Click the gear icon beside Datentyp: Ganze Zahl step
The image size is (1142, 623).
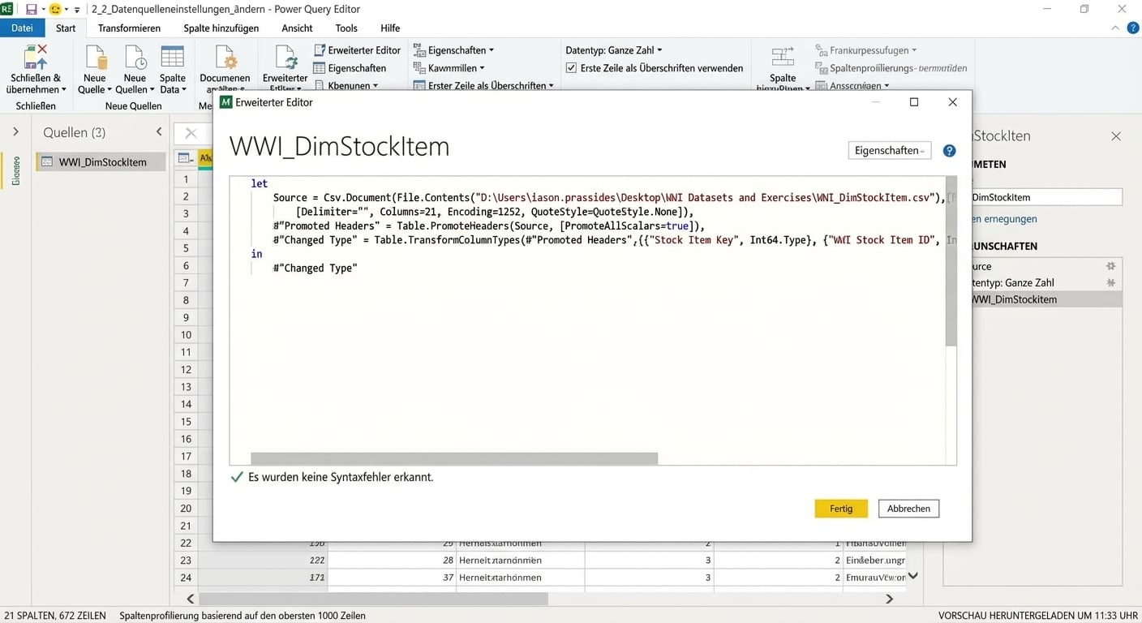pos(1110,282)
